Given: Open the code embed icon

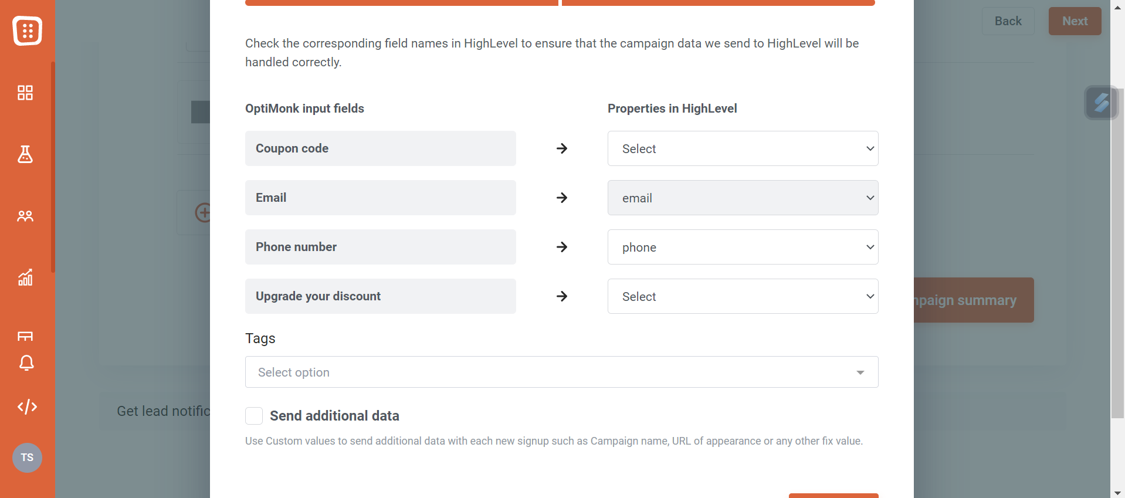Looking at the screenshot, I should click(x=27, y=406).
